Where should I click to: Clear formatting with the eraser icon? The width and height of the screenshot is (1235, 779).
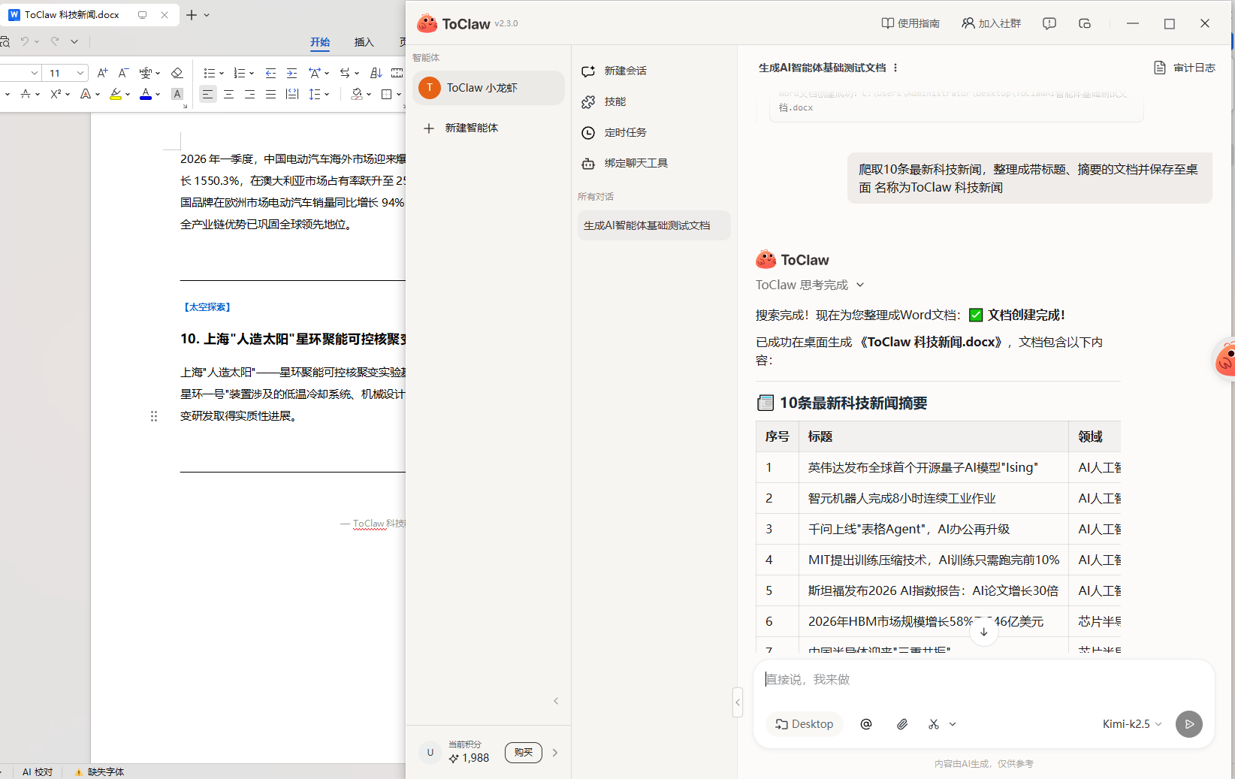pos(177,73)
